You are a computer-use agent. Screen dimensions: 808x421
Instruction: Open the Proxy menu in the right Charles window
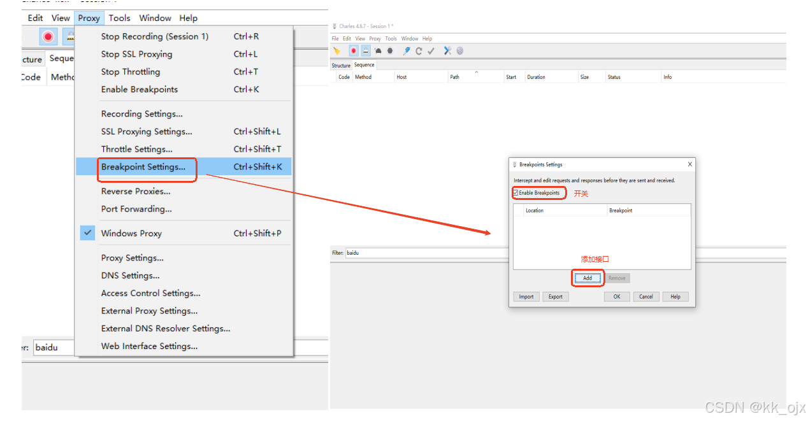[x=375, y=39]
